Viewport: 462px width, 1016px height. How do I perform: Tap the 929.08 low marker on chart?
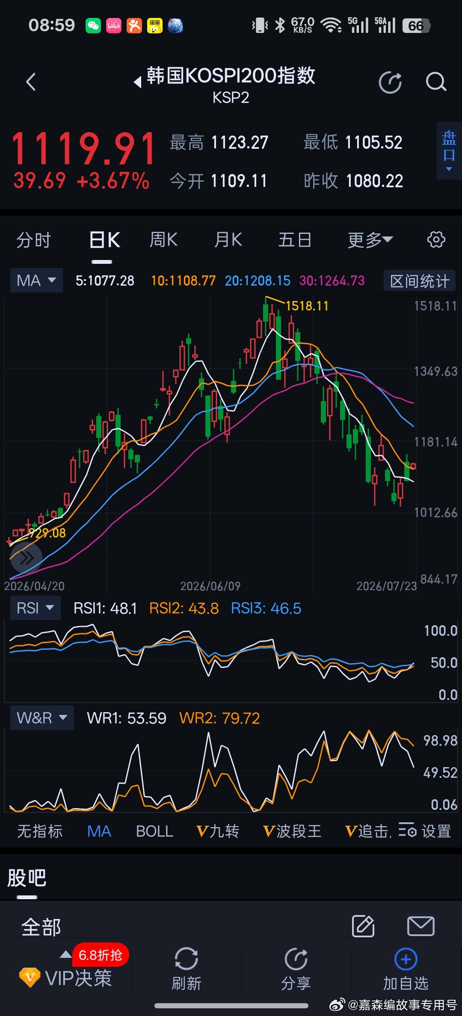(x=47, y=533)
